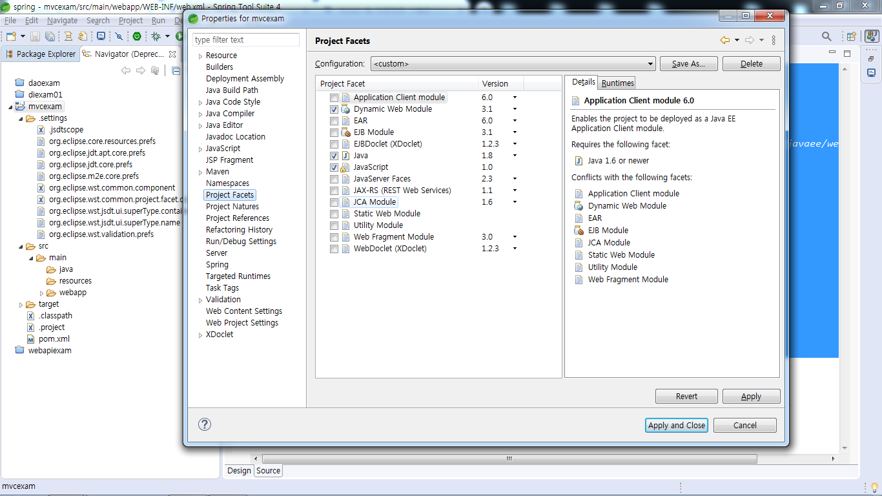
Task: Click the type filter text field
Action: pyautogui.click(x=246, y=40)
